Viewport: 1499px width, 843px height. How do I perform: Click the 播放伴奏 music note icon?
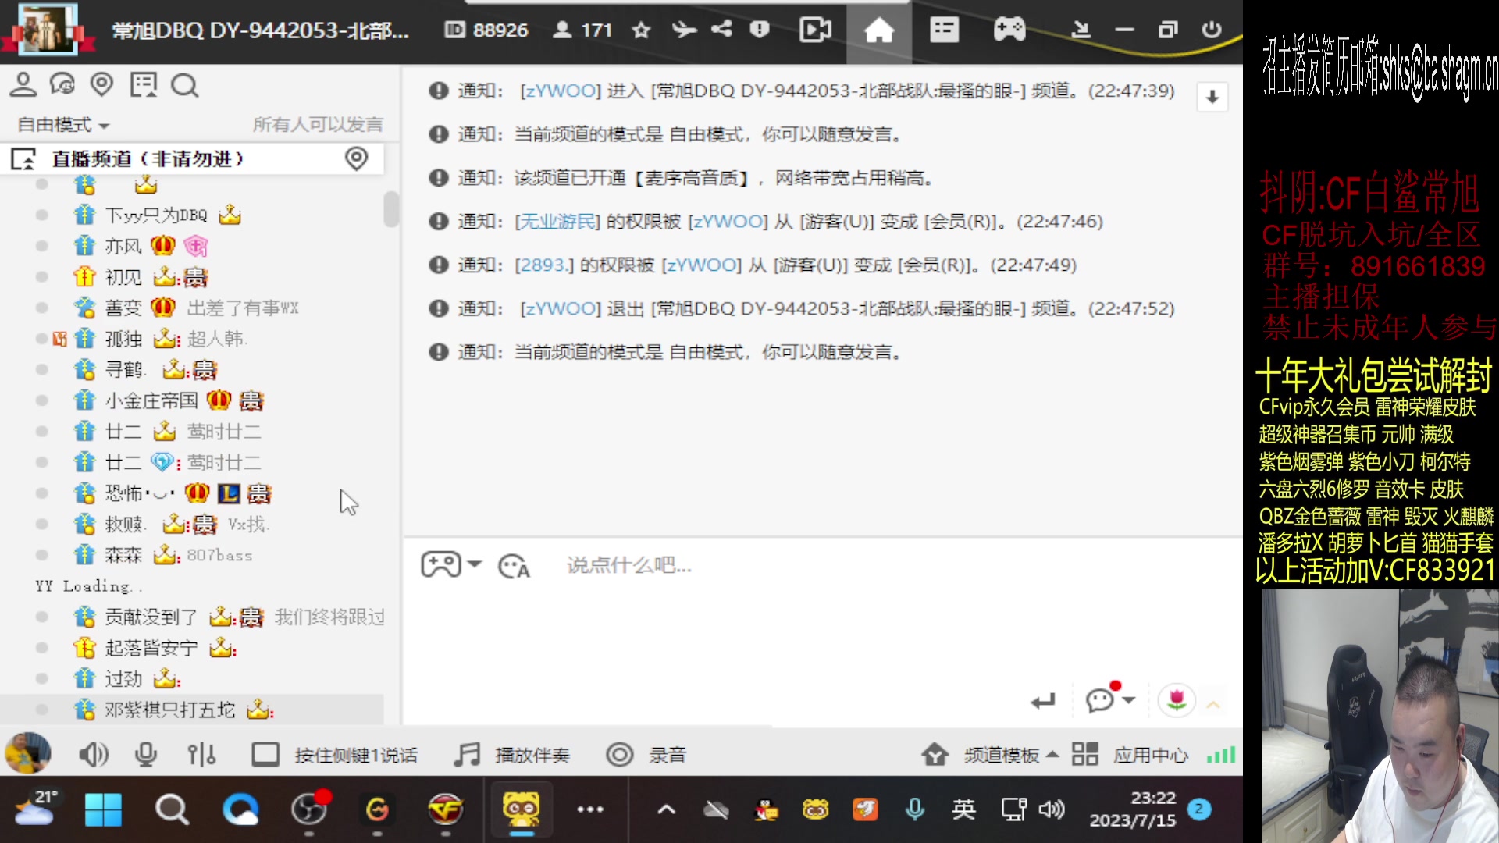[467, 754]
